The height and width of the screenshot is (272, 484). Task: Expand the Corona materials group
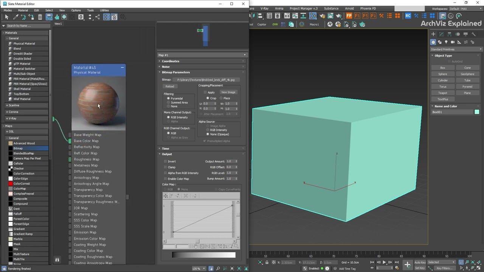click(26, 112)
